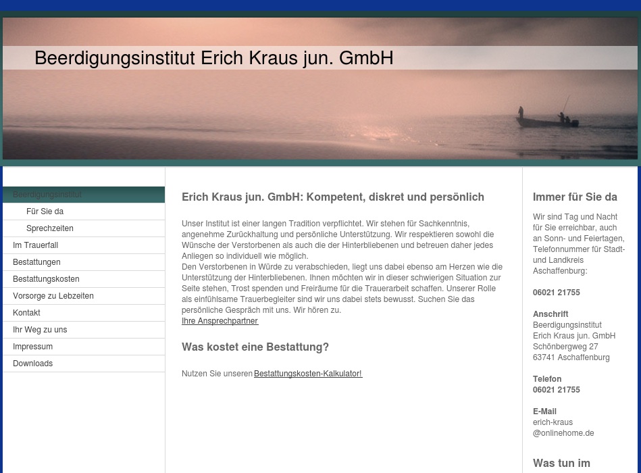Select Für Sie da in the sidebar
The height and width of the screenshot is (473, 641).
[45, 211]
